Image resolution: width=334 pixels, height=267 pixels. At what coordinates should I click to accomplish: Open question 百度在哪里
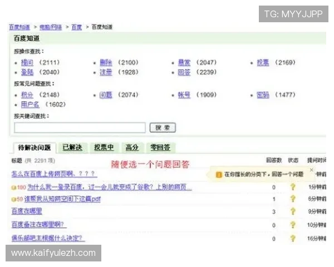(27, 211)
